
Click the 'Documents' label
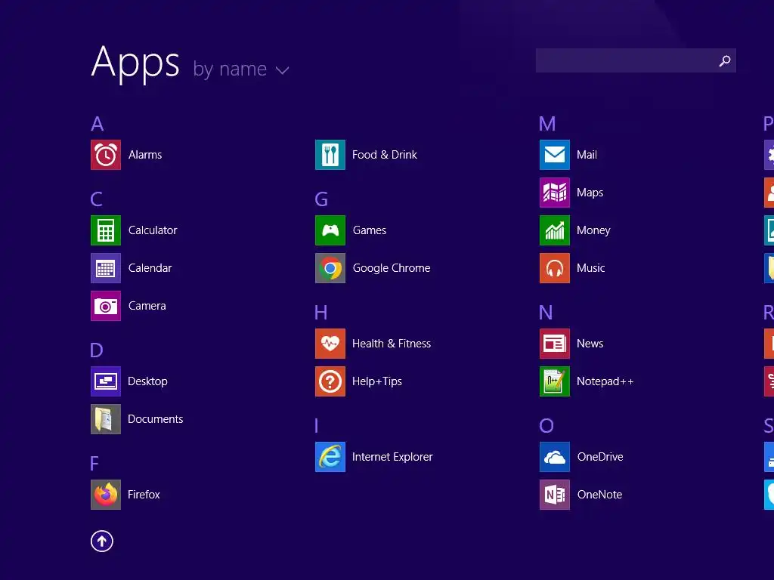tap(156, 419)
